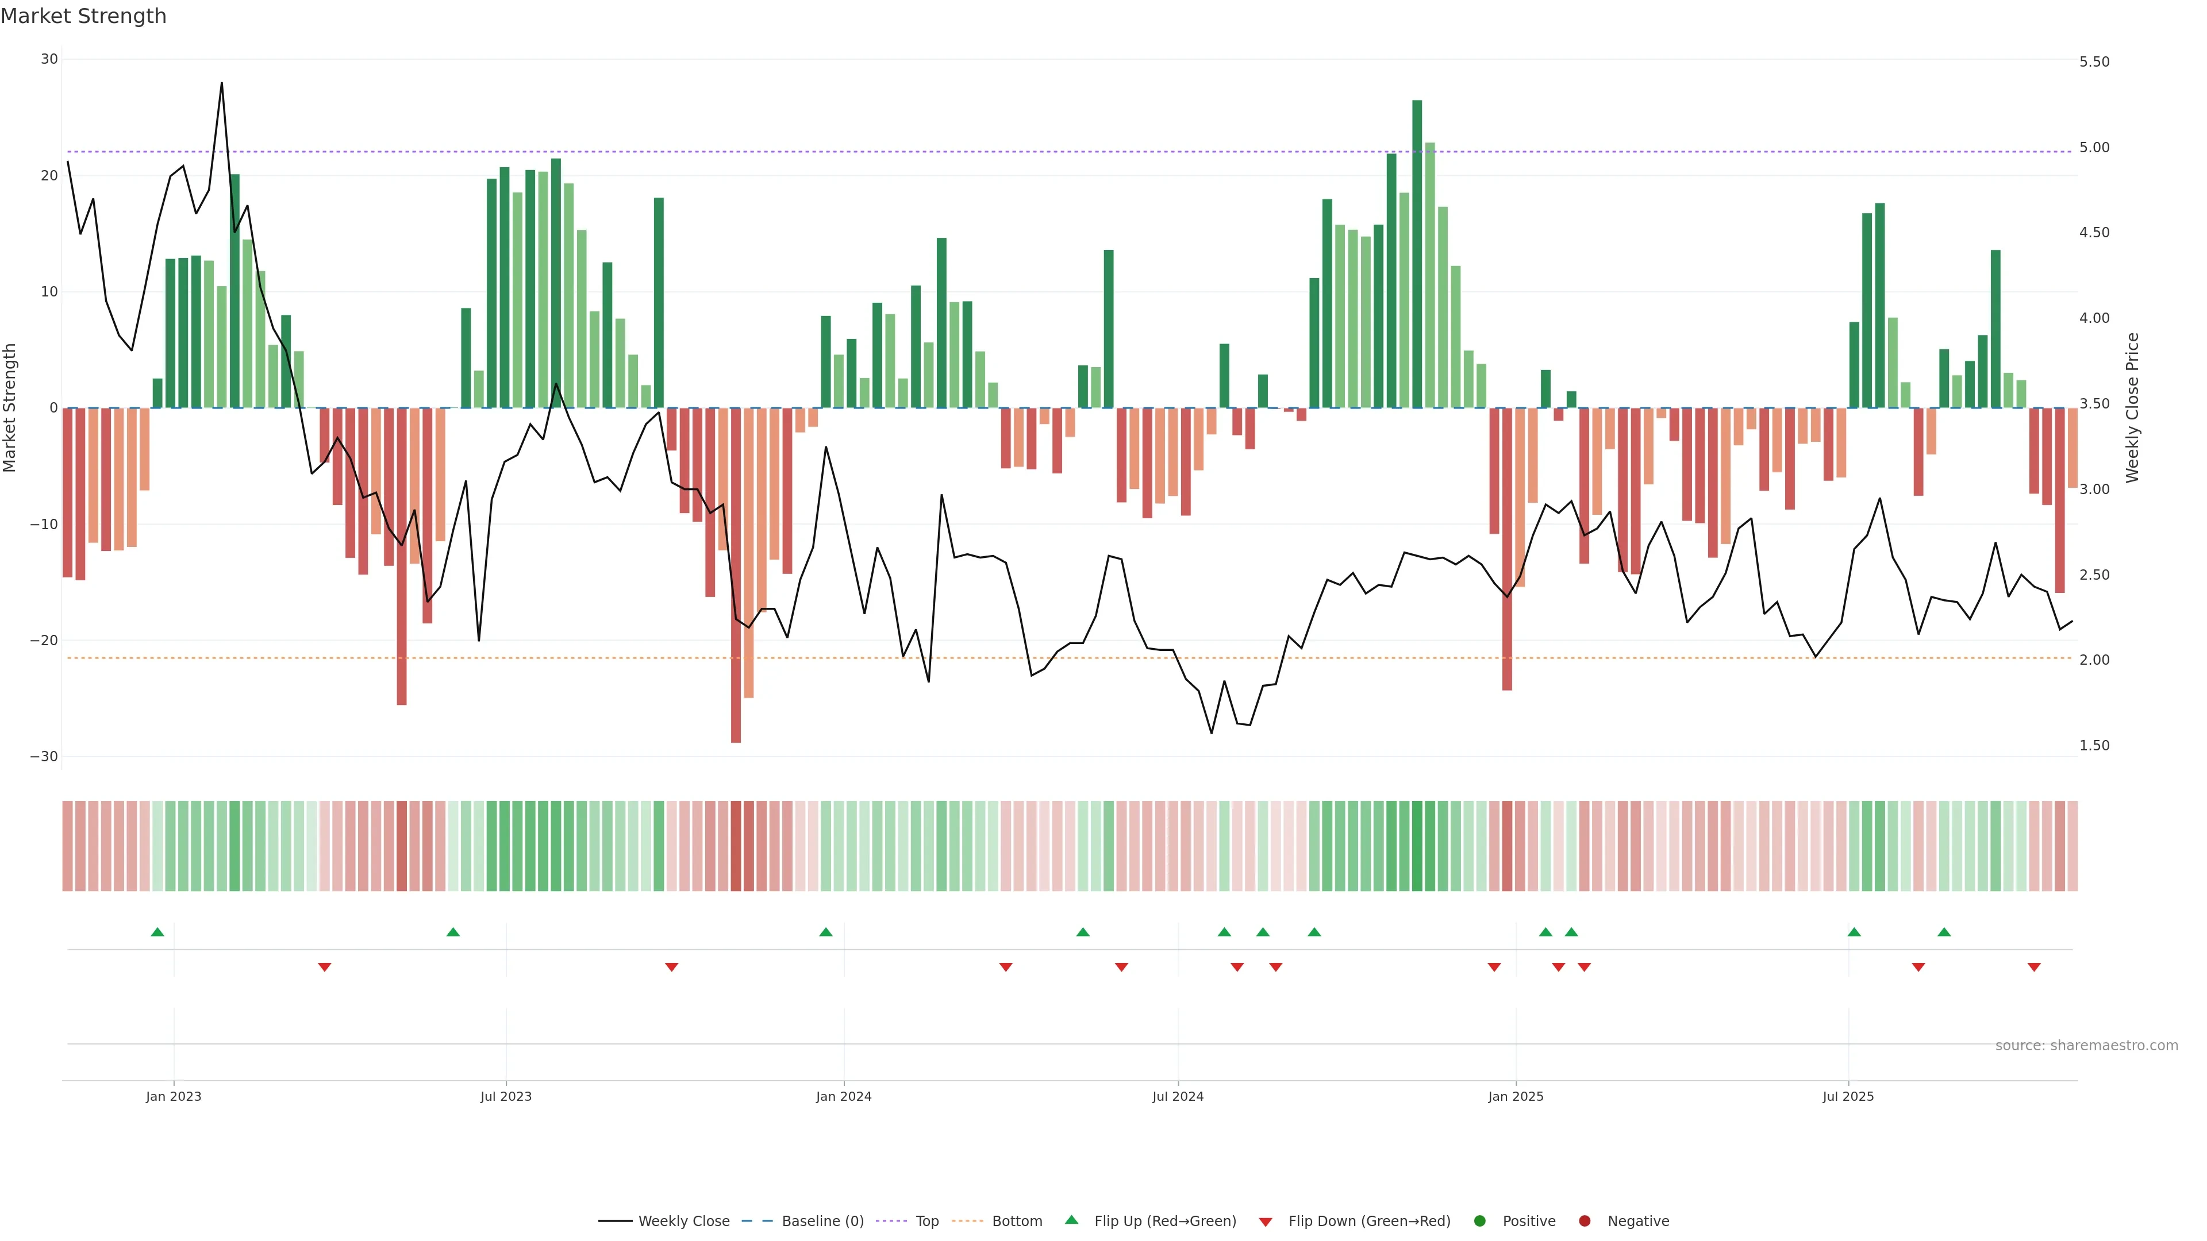This screenshot has height=1241, width=2207.
Task: Click the 5.00 right axis tick label
Action: [x=2094, y=147]
